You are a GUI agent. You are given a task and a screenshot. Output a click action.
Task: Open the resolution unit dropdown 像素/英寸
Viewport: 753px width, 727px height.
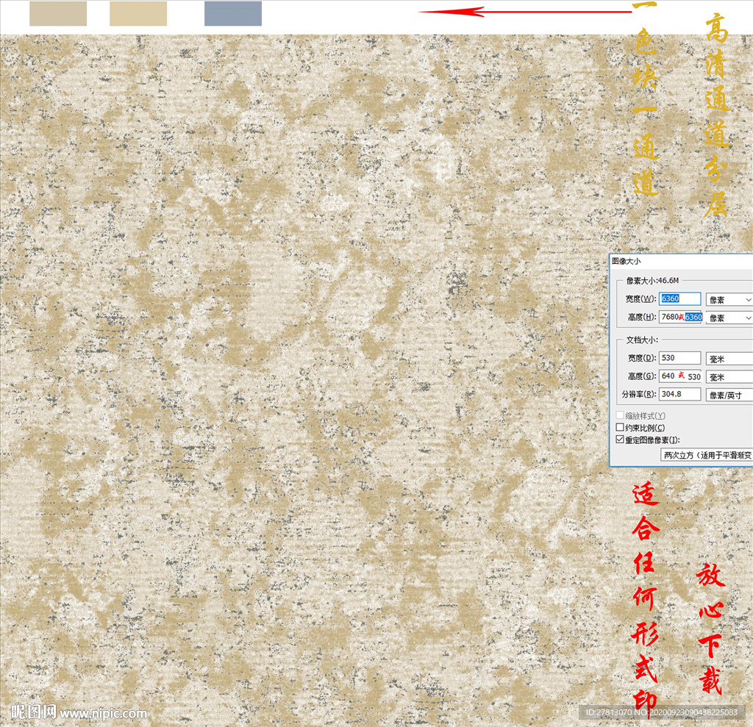point(729,395)
